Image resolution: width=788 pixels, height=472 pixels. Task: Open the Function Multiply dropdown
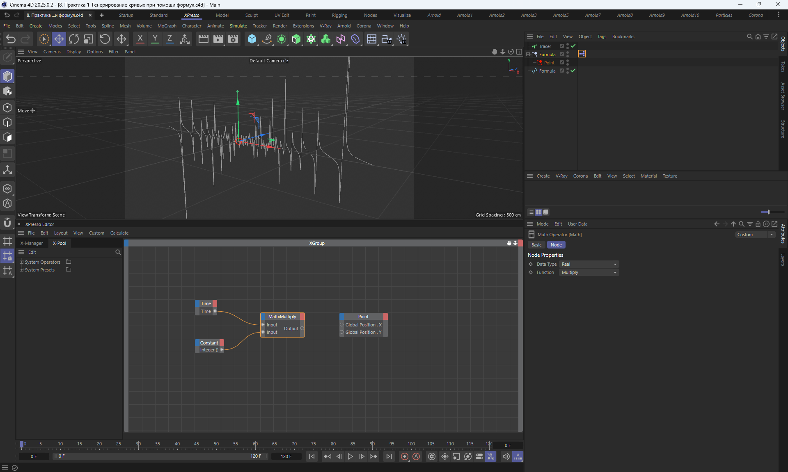[589, 272]
